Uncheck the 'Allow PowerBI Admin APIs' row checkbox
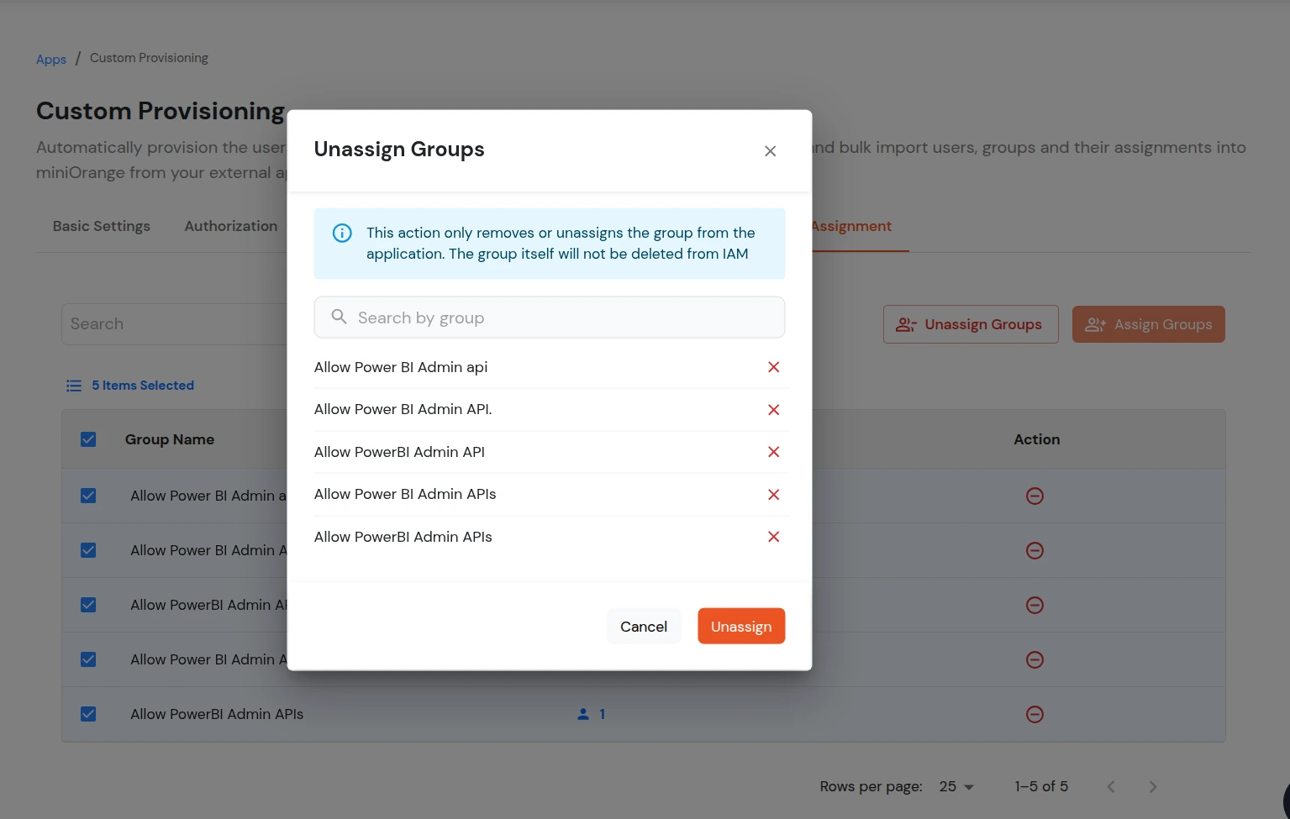Screen dimensions: 1290x819 (x=88, y=713)
